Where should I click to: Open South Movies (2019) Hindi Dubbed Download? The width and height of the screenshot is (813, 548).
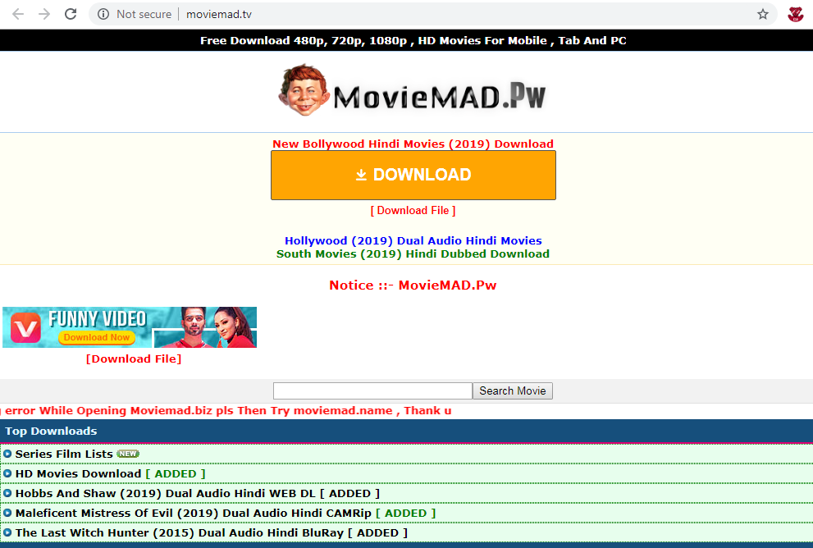pos(413,254)
